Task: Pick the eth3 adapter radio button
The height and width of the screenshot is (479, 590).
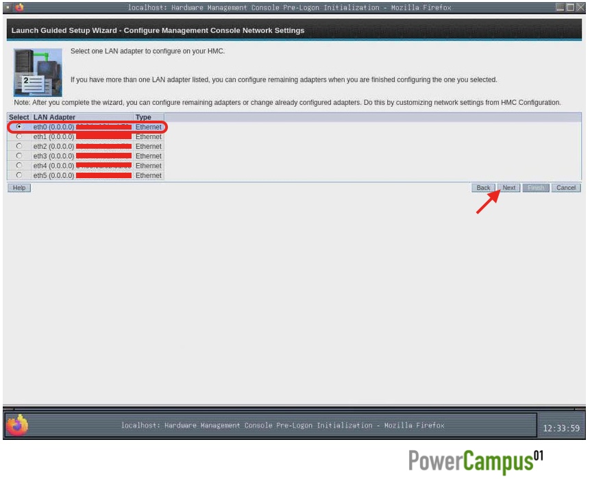Action: (x=19, y=156)
